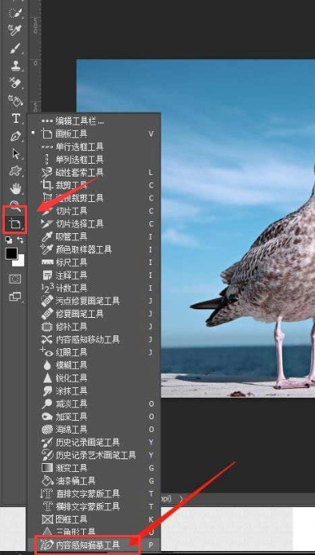Choose 修复画笔工具 entry
The width and height of the screenshot is (315, 555).
click(94, 314)
